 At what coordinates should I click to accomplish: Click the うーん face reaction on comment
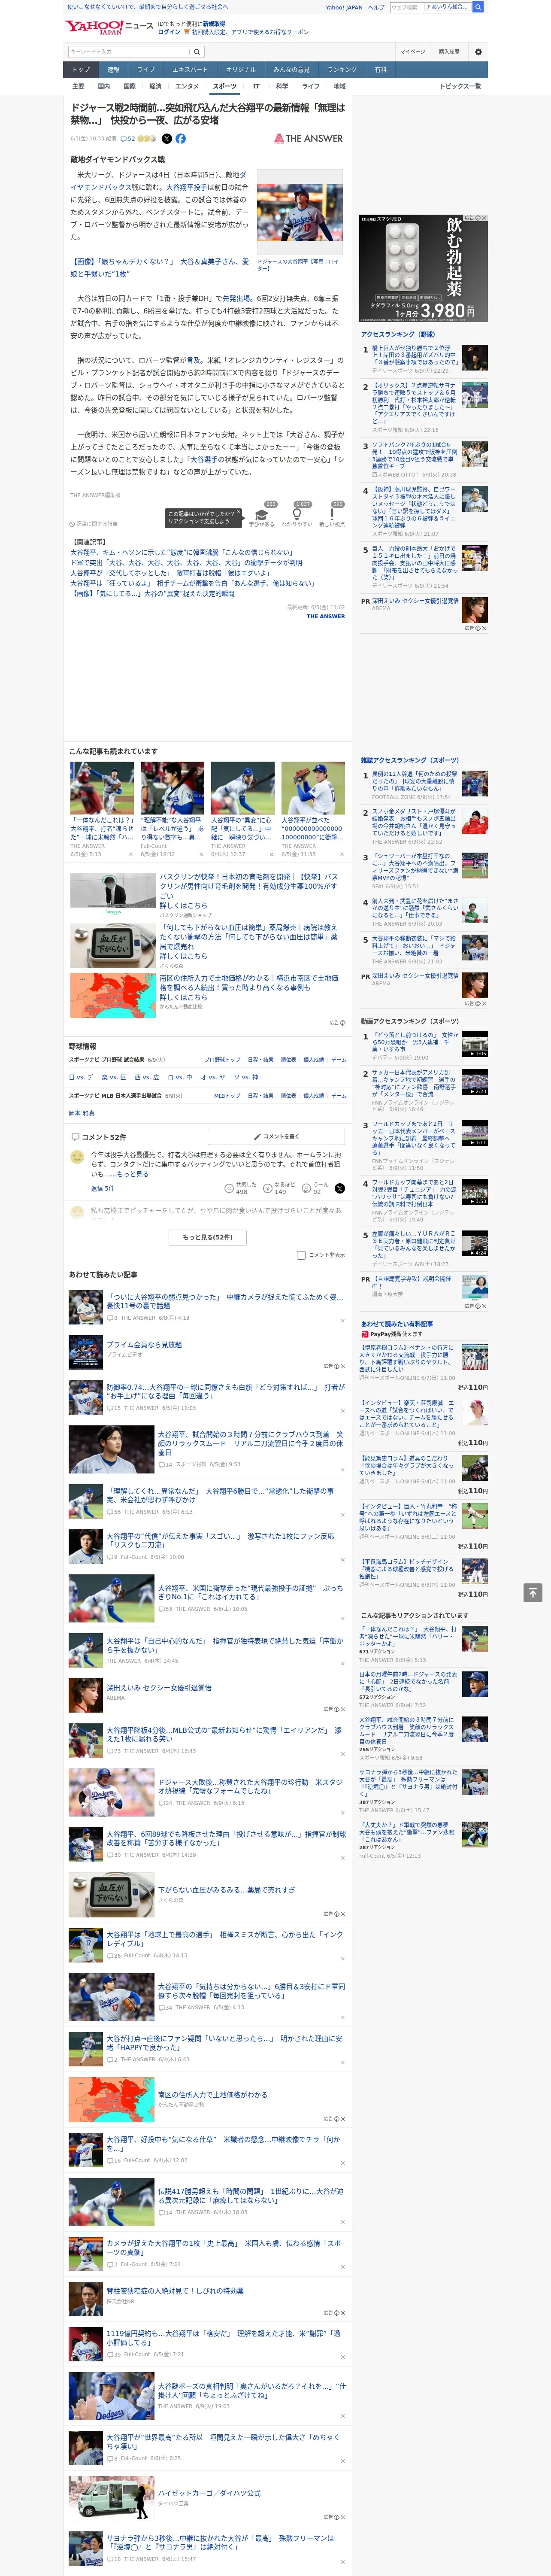306,1189
